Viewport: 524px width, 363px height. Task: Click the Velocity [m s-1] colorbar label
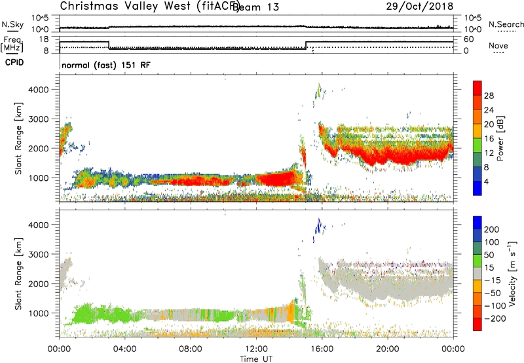512,274
